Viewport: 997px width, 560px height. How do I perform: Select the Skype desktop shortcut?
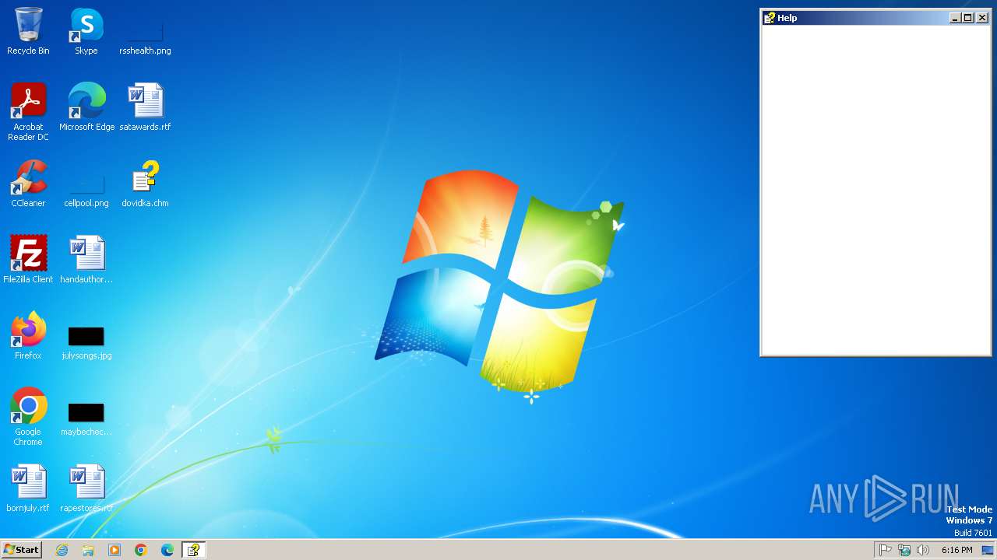(x=86, y=31)
